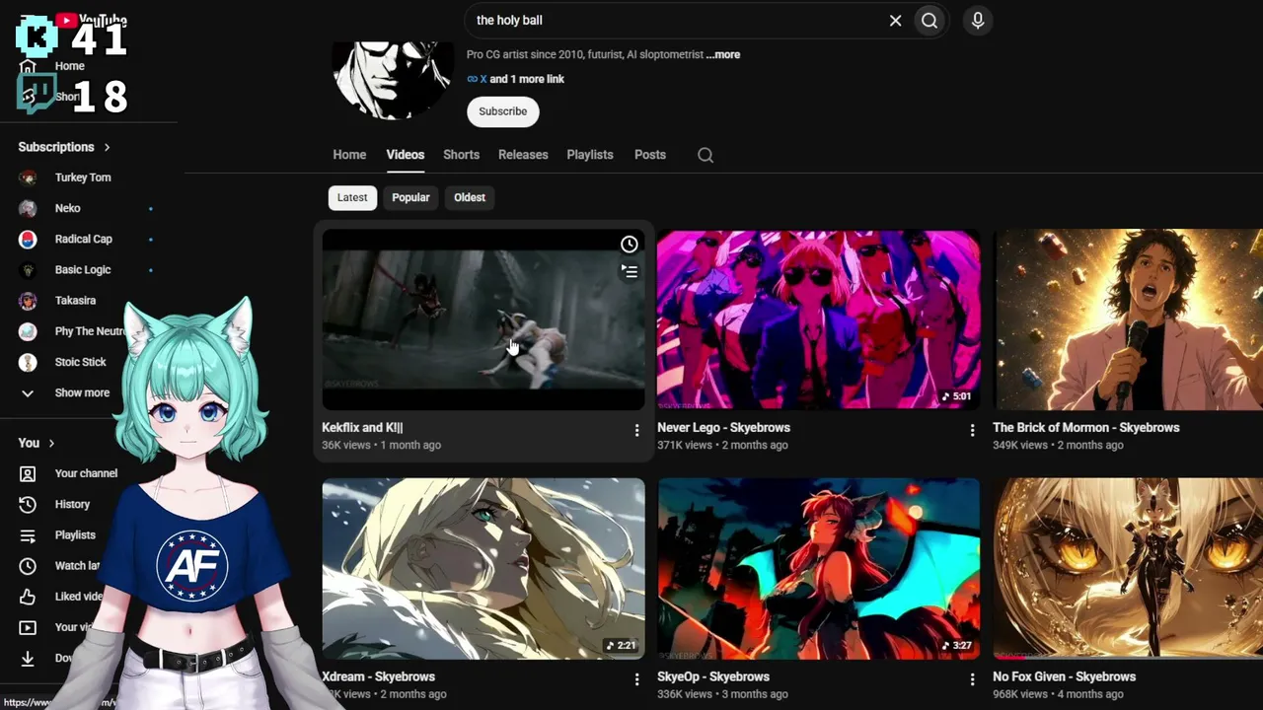Focus the search field containing 'the holy ball'
This screenshot has width=1263, height=710.
[676, 21]
